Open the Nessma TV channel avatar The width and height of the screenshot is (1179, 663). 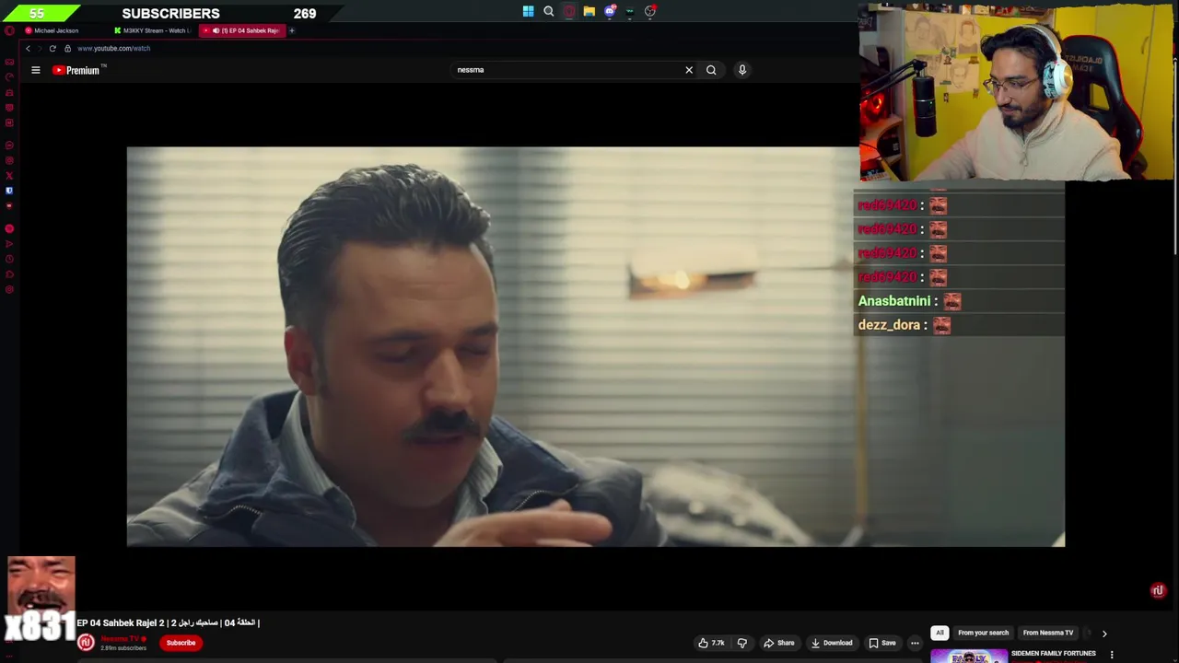pyautogui.click(x=86, y=643)
